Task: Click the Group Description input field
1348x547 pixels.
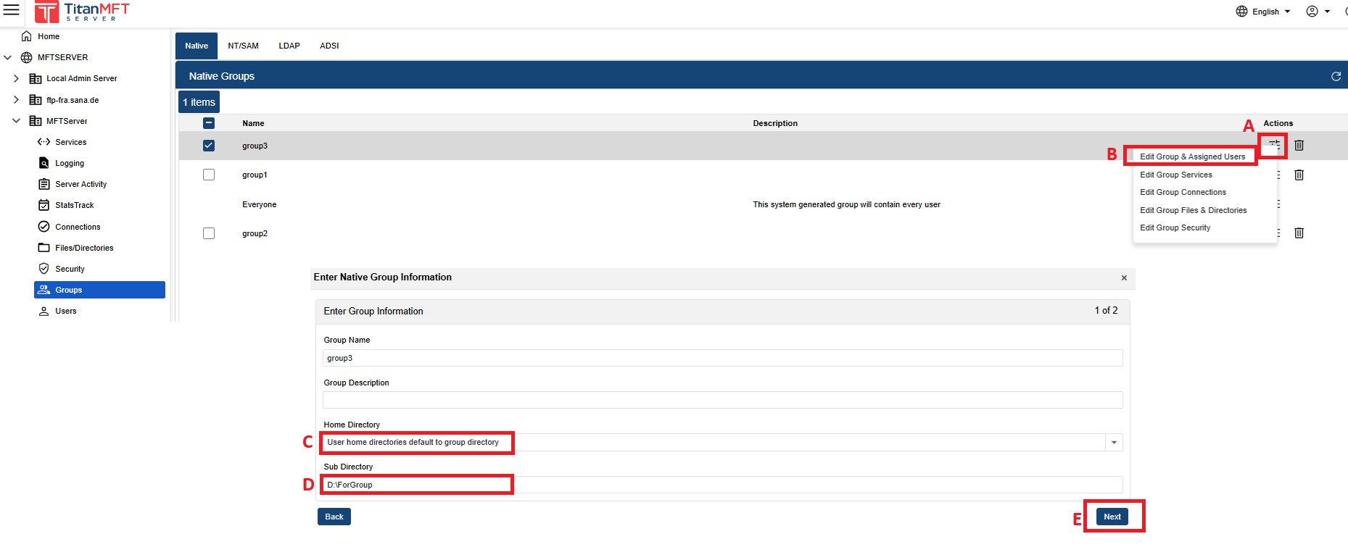Action: pos(722,400)
